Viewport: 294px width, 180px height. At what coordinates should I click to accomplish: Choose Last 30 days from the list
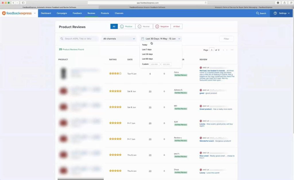(x=147, y=54)
